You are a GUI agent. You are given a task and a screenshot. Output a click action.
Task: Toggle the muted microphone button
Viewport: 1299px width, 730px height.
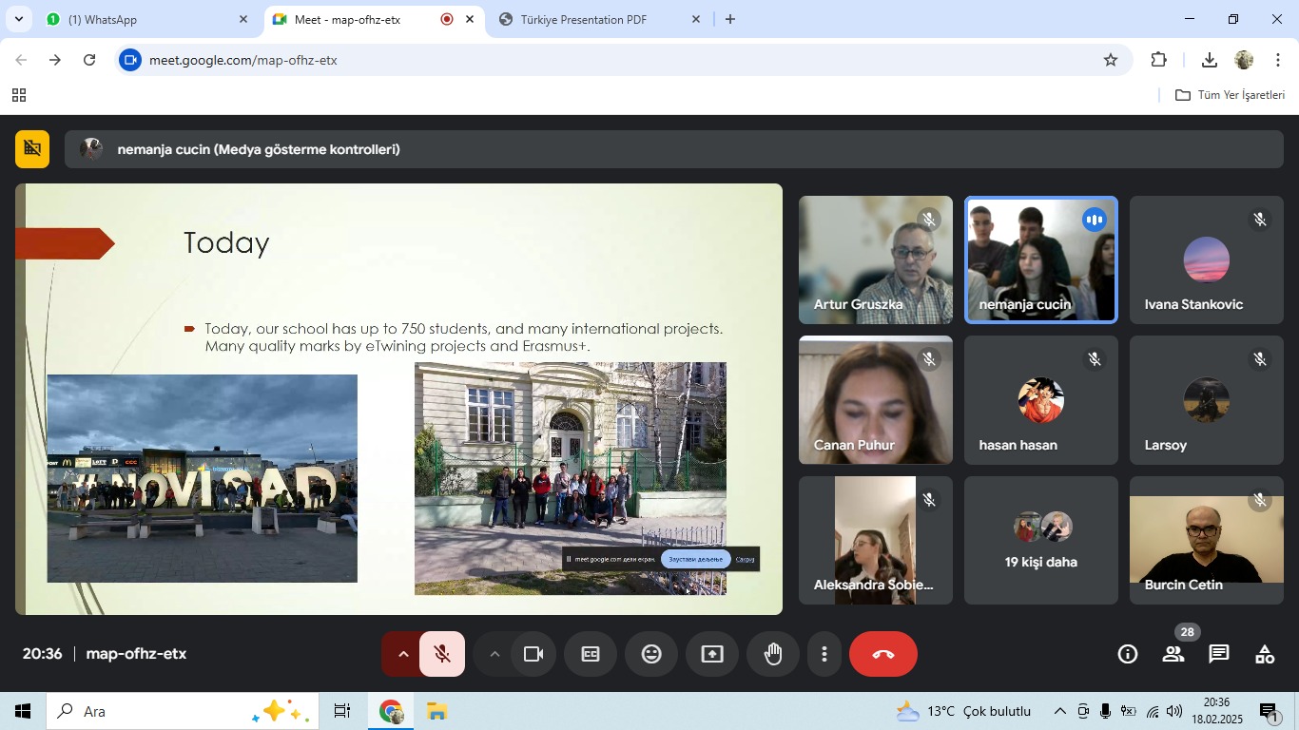(x=442, y=654)
